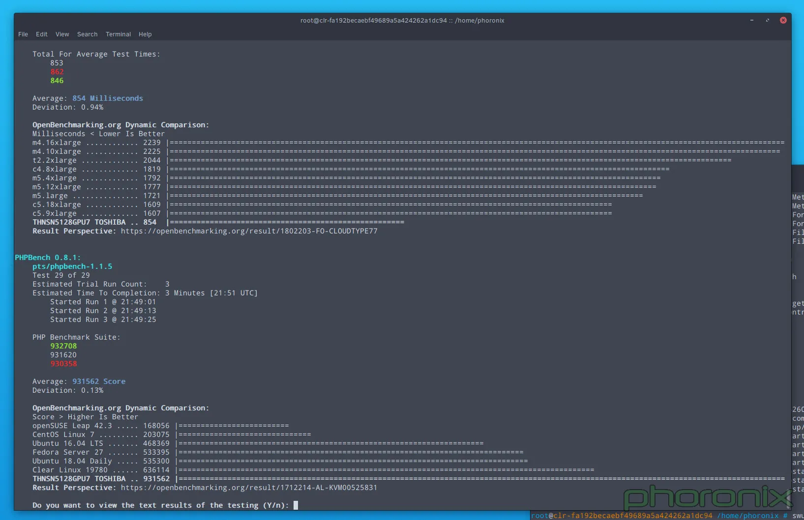Click the 'Score > Higher Is Better' line
This screenshot has width=804, height=520.
coord(85,417)
